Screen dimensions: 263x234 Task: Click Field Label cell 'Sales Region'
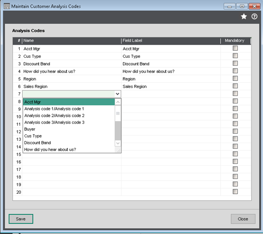[x=171, y=87]
